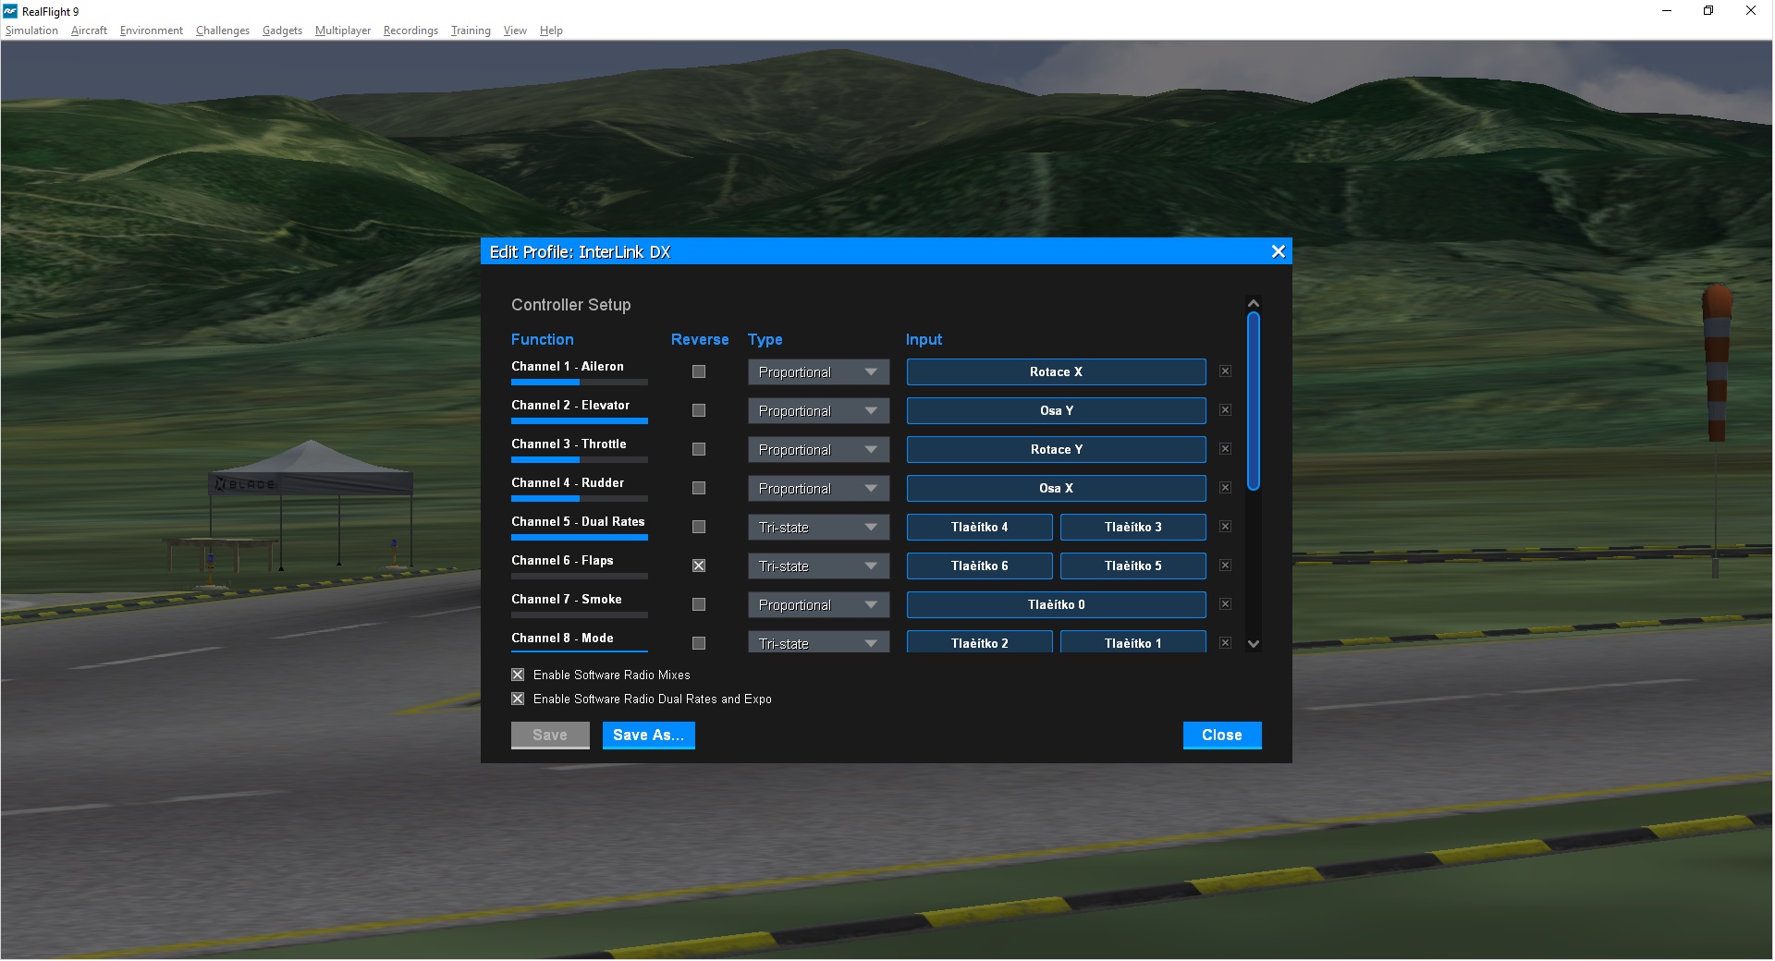This screenshot has width=1775, height=961.
Task: Disable Enable Software Radio Mixes
Action: (x=518, y=675)
